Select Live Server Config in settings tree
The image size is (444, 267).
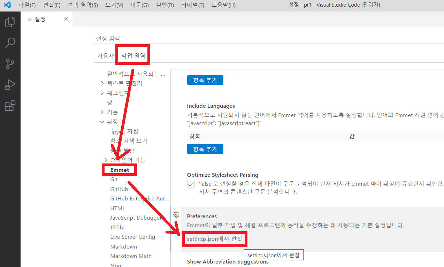[133, 237]
